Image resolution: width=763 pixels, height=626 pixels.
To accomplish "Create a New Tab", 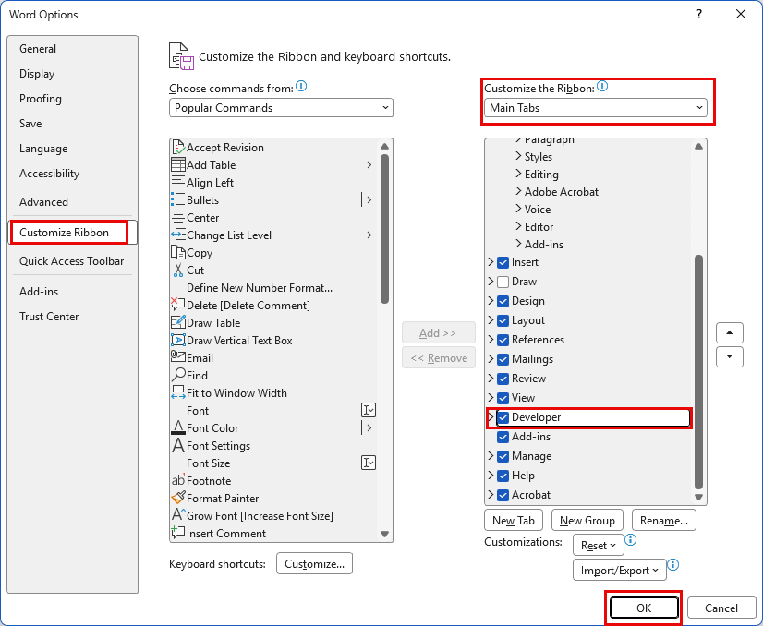I will point(514,521).
